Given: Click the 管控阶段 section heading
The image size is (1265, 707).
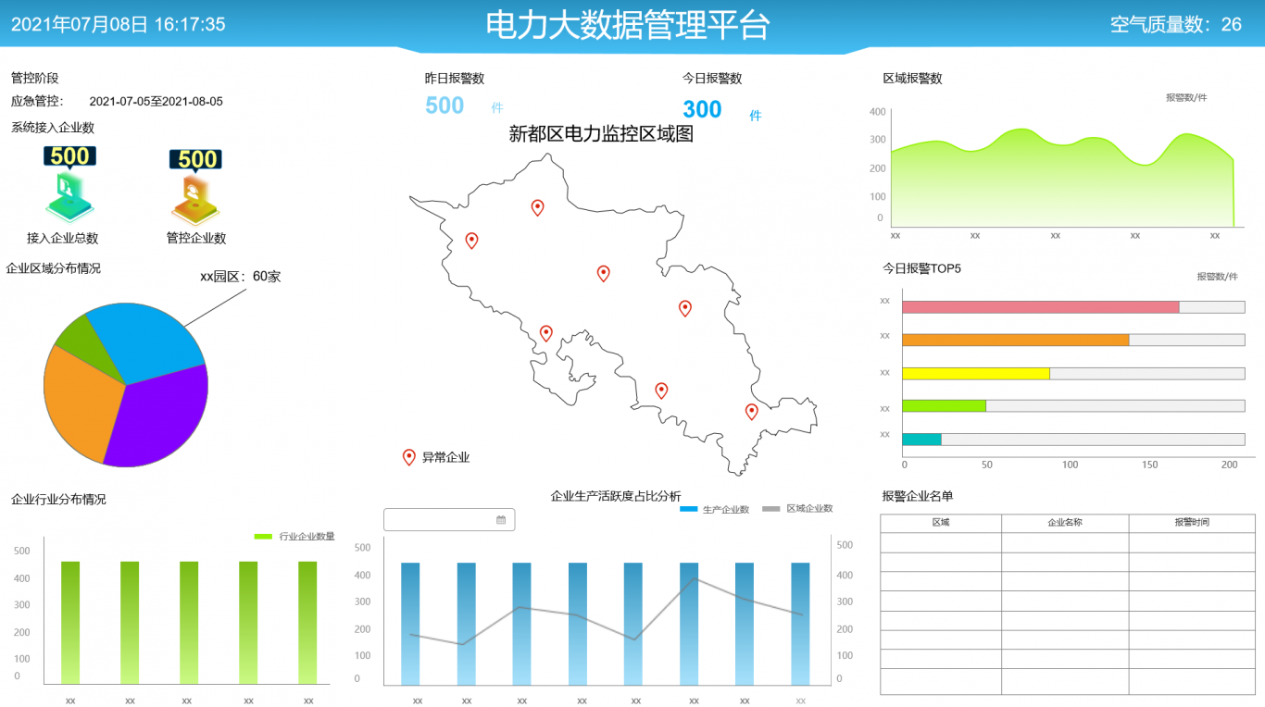Looking at the screenshot, I should pos(35,79).
